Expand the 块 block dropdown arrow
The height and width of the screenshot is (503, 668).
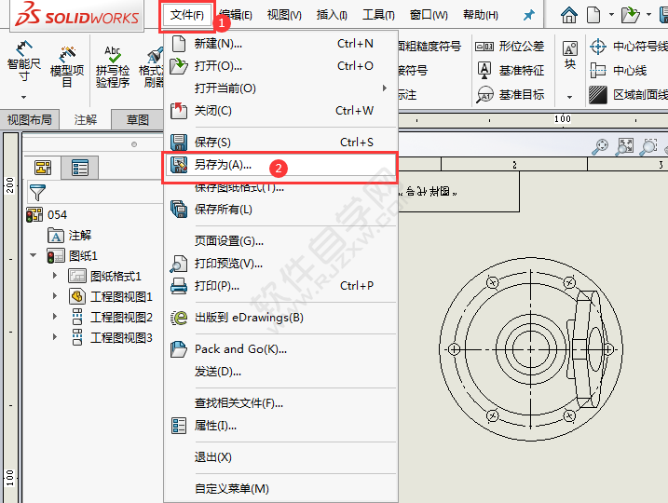(x=569, y=98)
